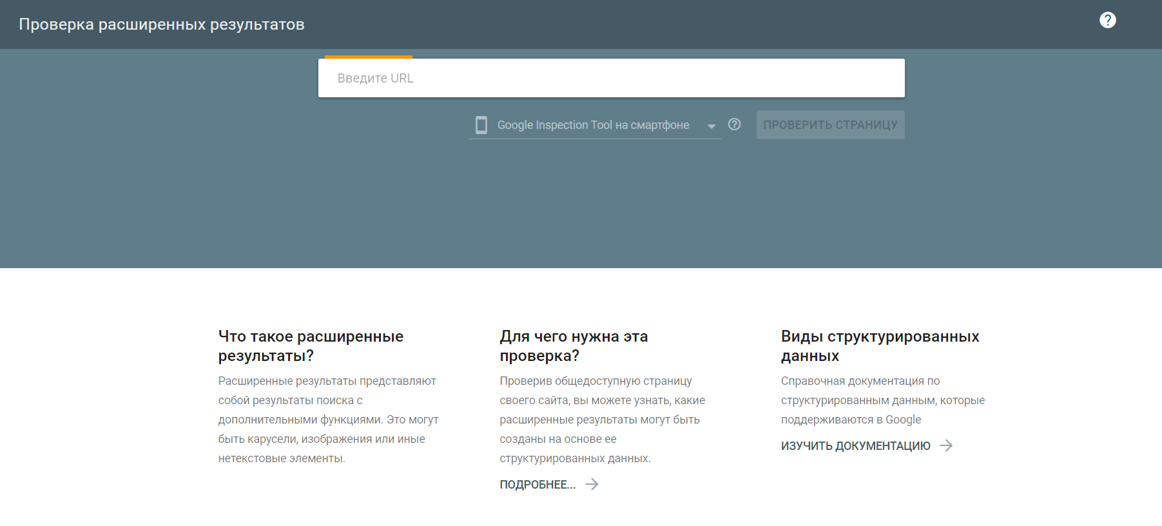Open the ПОДРОБНЕЕ... link
Screen dimensions: 1162x526
tap(537, 485)
